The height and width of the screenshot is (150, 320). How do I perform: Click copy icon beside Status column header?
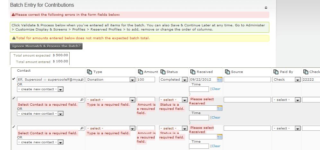click(x=163, y=72)
